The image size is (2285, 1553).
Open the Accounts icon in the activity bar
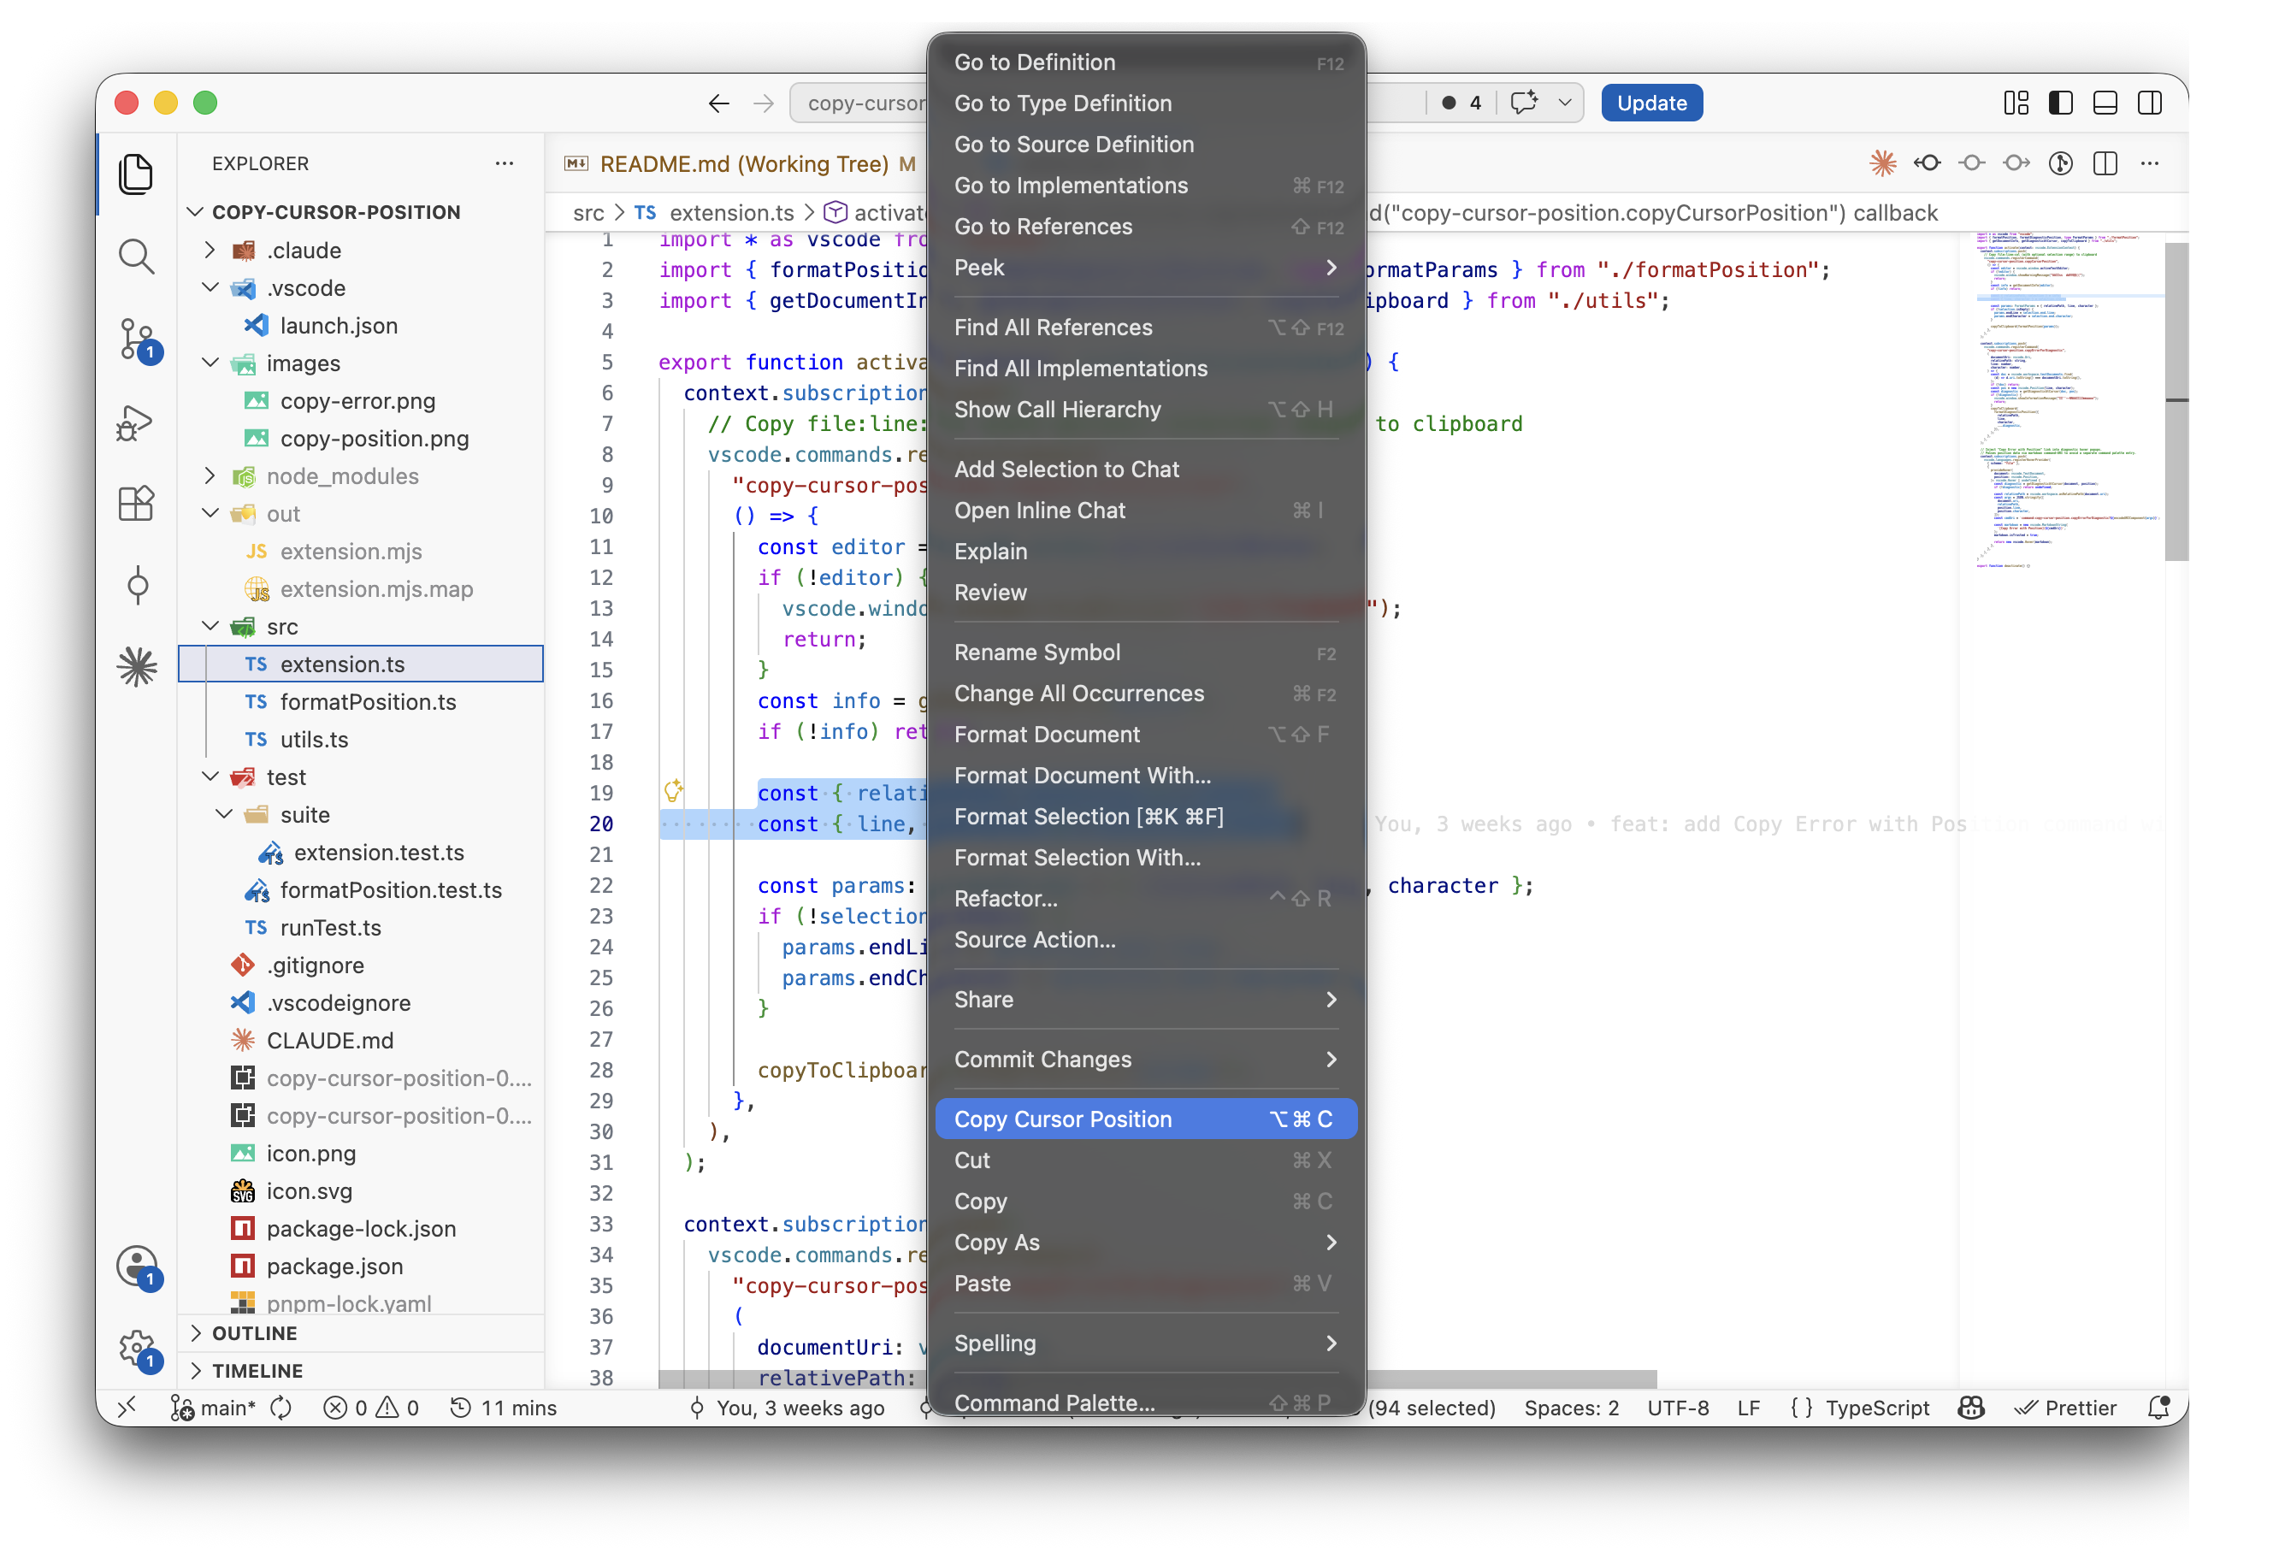[138, 1267]
